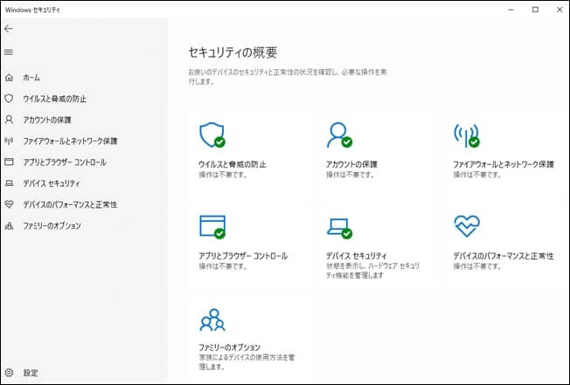
Task: Maximize the Windows セキュリティ window
Action: coord(535,10)
